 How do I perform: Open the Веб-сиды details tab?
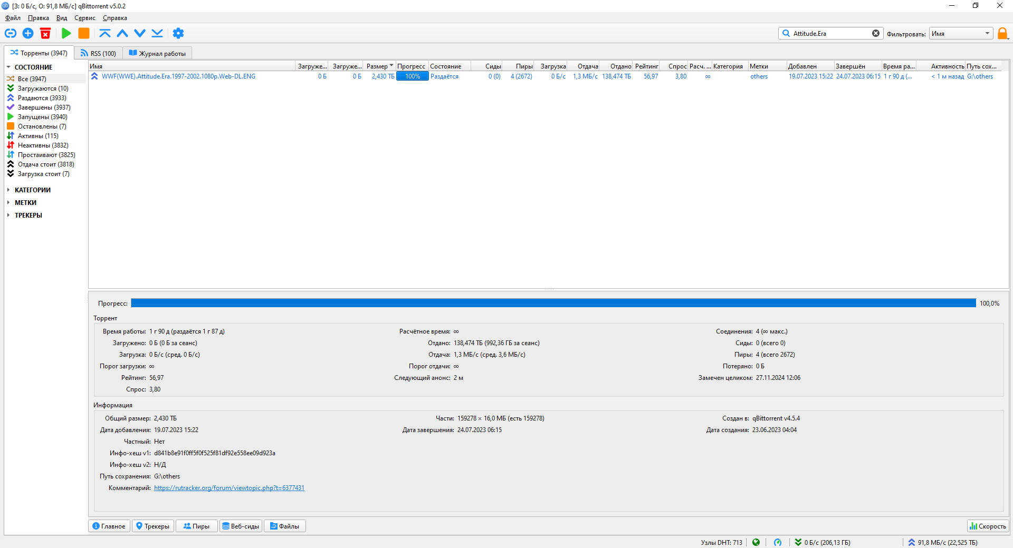pos(241,526)
